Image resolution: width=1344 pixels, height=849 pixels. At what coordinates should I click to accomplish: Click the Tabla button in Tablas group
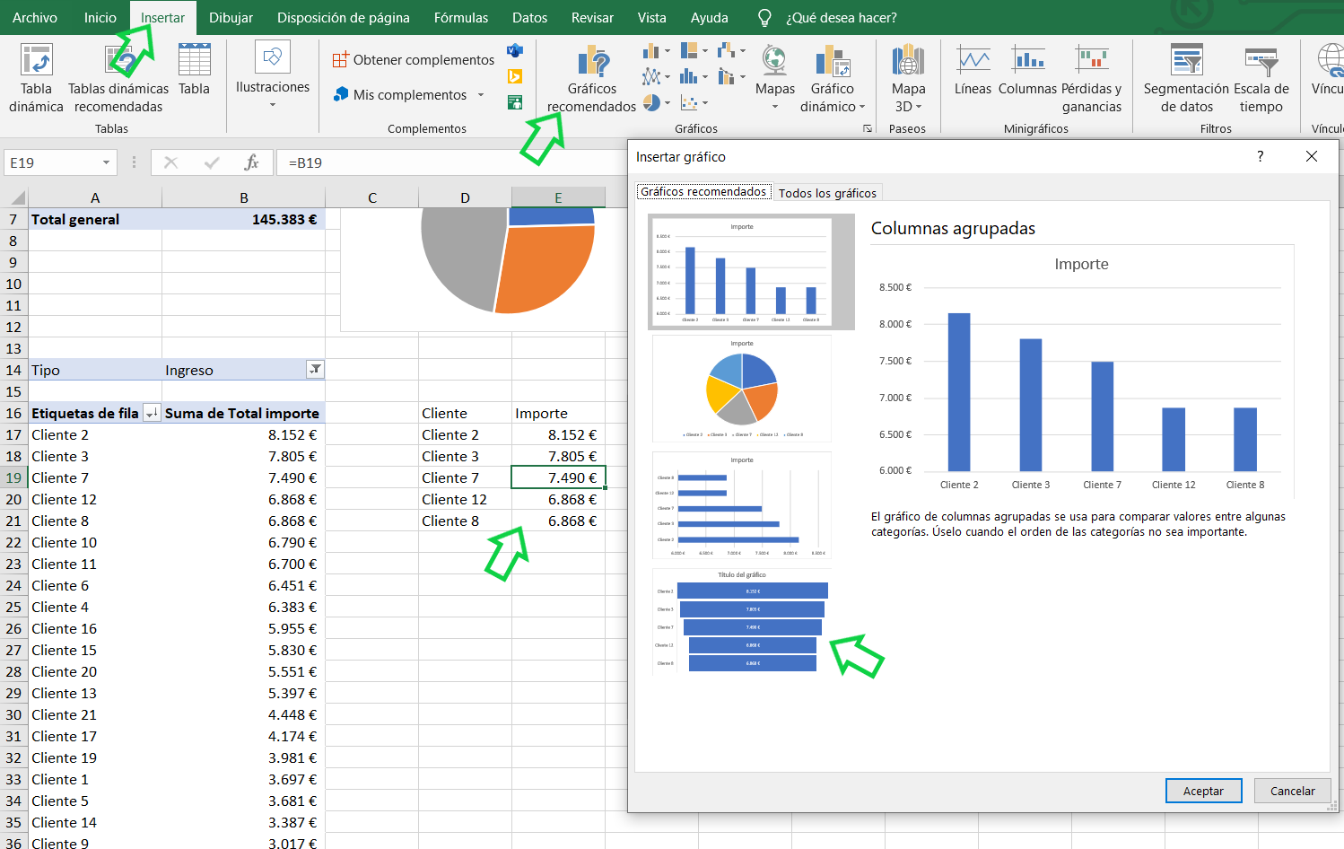(x=194, y=70)
